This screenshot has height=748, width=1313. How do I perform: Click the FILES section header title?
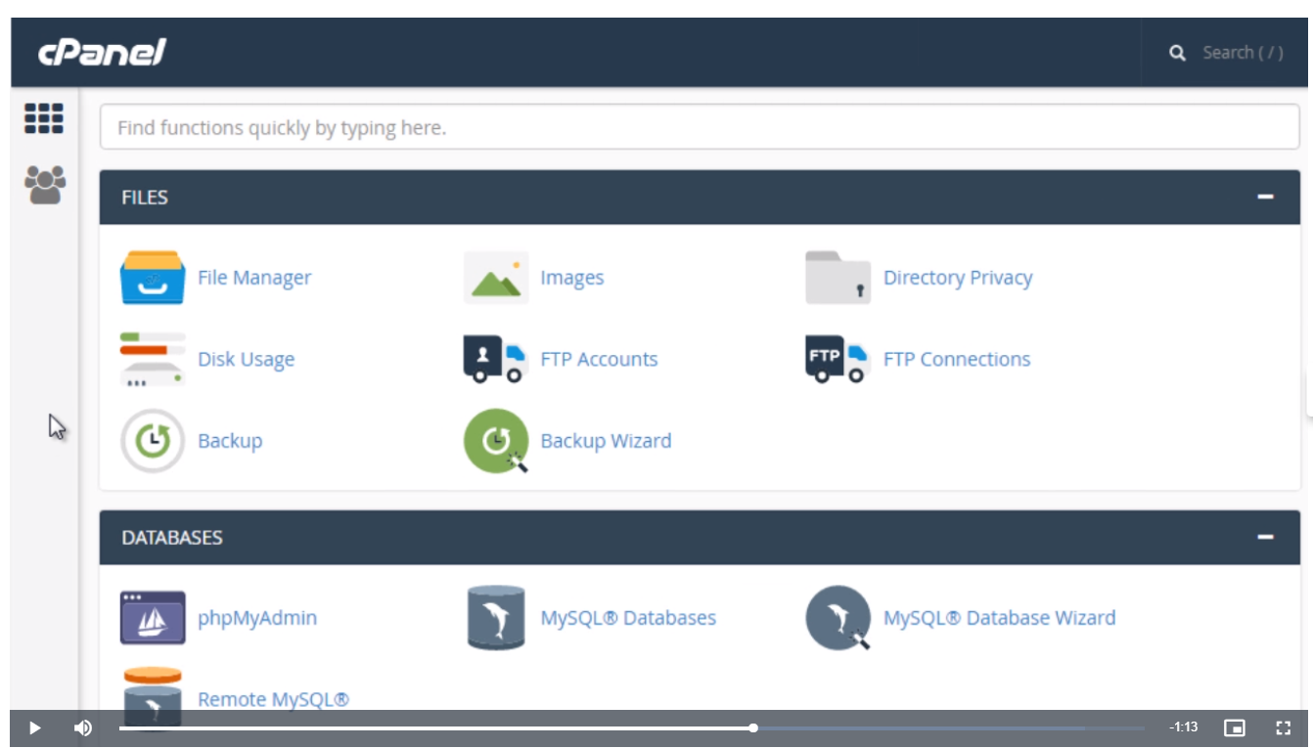(x=145, y=198)
